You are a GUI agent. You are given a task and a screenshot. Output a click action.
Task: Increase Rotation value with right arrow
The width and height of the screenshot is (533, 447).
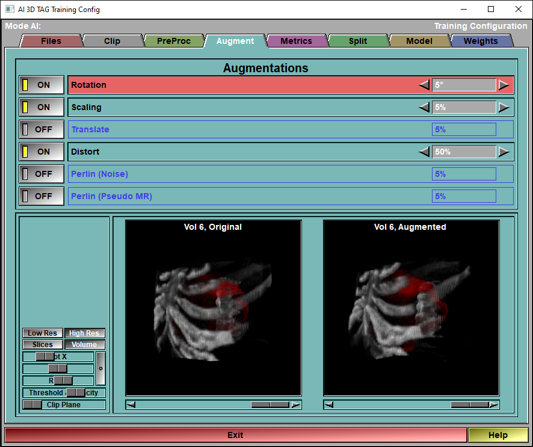click(x=504, y=85)
